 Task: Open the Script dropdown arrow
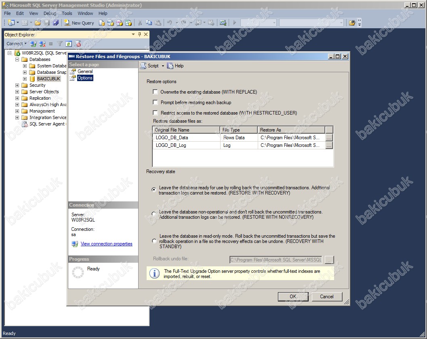point(163,66)
